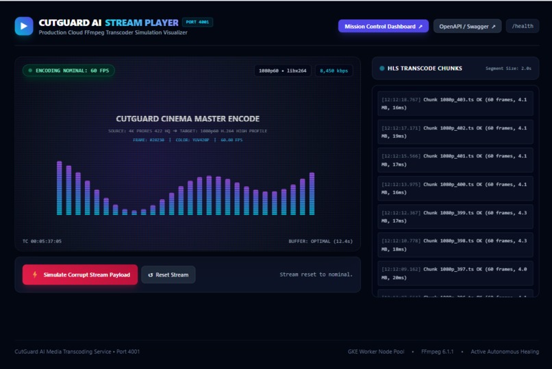552x369 pixels.
Task: Click the CutGuard AI Stream Player title
Action: coord(108,23)
